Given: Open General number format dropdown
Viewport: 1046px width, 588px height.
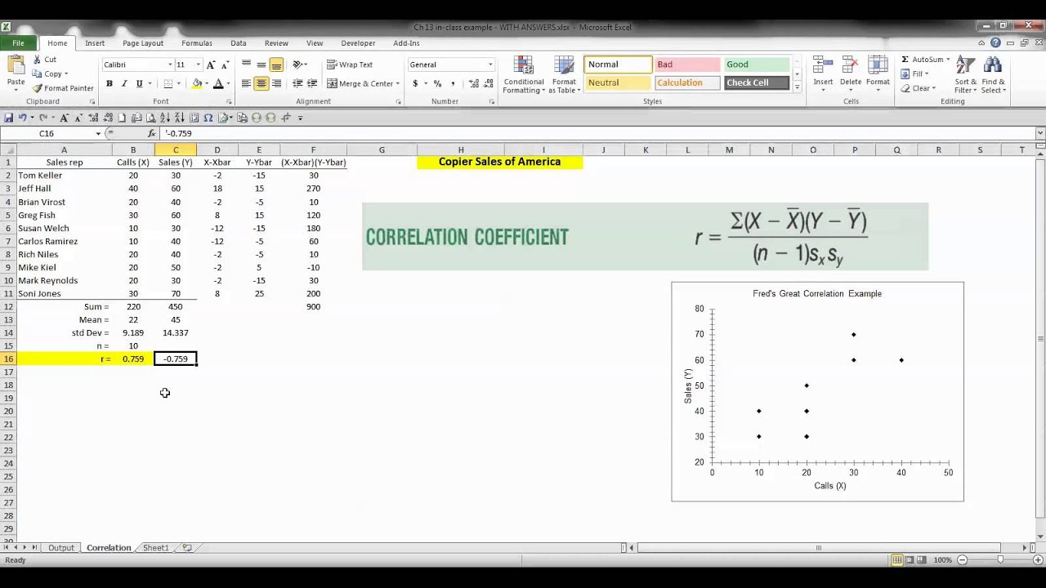Looking at the screenshot, I should click(490, 65).
